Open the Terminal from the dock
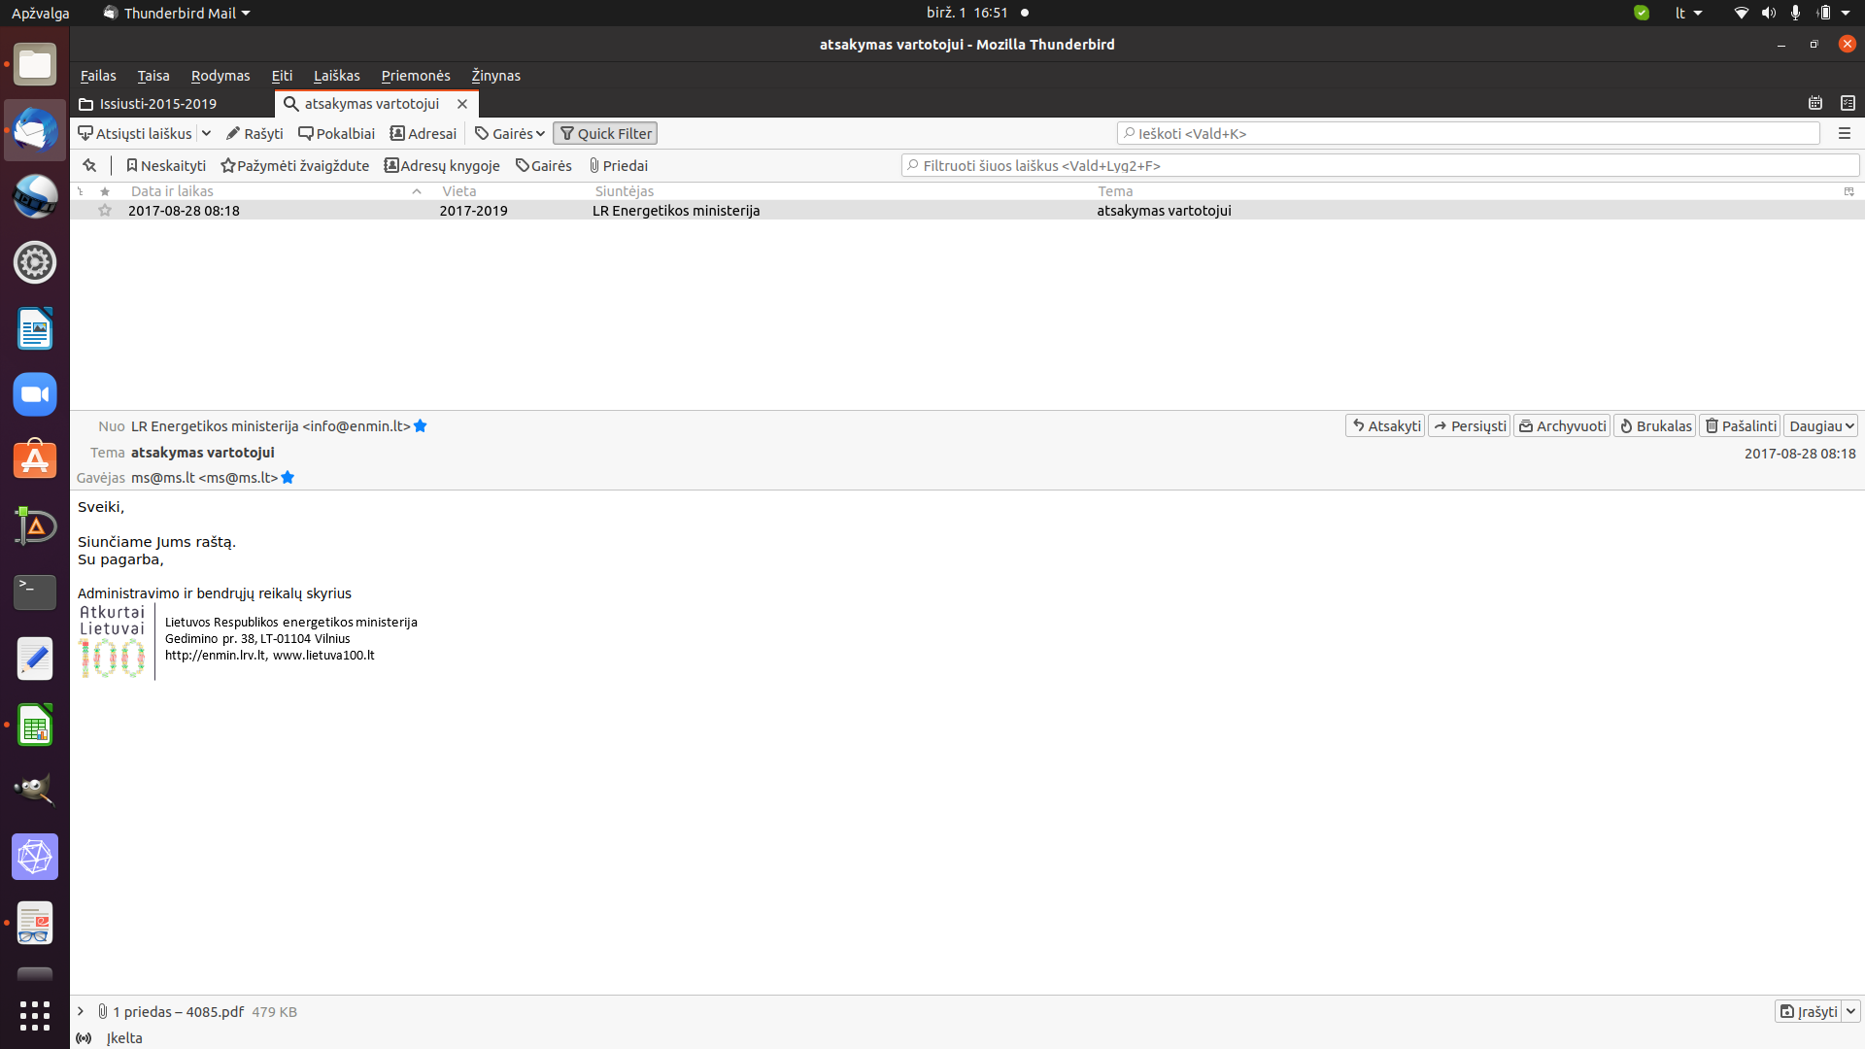The width and height of the screenshot is (1865, 1049). tap(35, 592)
